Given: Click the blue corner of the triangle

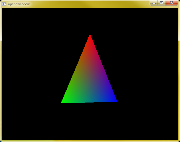Looking at the screenshot, I should click(x=115, y=100).
